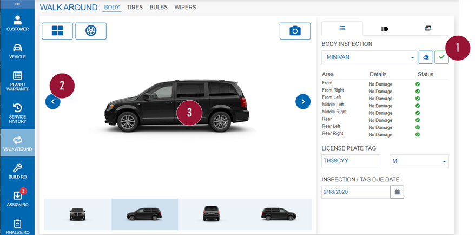Select the highlighted left side view thumbnail
This screenshot has width=475, height=235.
[144, 214]
